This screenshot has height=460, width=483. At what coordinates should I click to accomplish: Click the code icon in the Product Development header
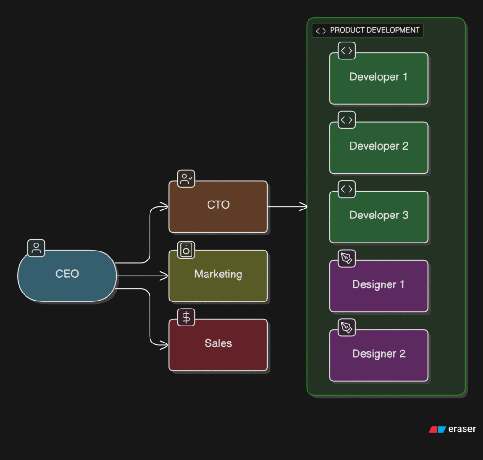pyautogui.click(x=321, y=31)
